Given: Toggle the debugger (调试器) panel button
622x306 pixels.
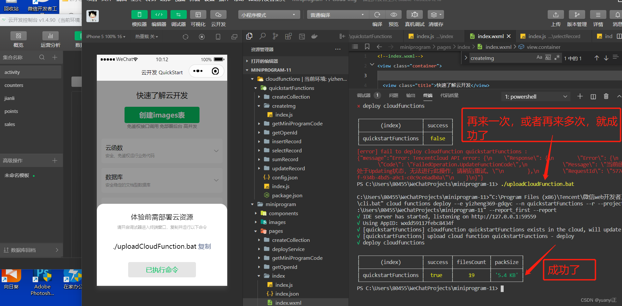Looking at the screenshot, I should [x=178, y=15].
